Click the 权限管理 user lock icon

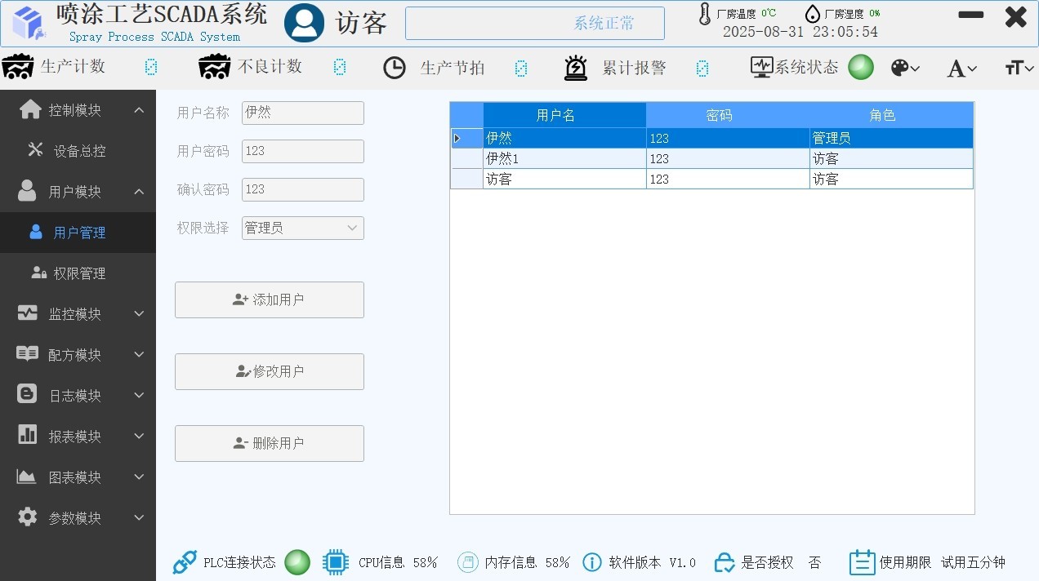click(38, 273)
